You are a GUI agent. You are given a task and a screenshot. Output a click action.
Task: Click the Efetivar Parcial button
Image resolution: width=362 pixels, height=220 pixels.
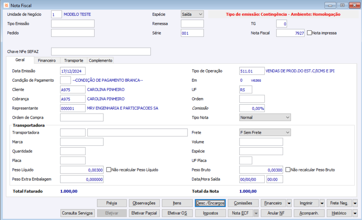point(144,213)
